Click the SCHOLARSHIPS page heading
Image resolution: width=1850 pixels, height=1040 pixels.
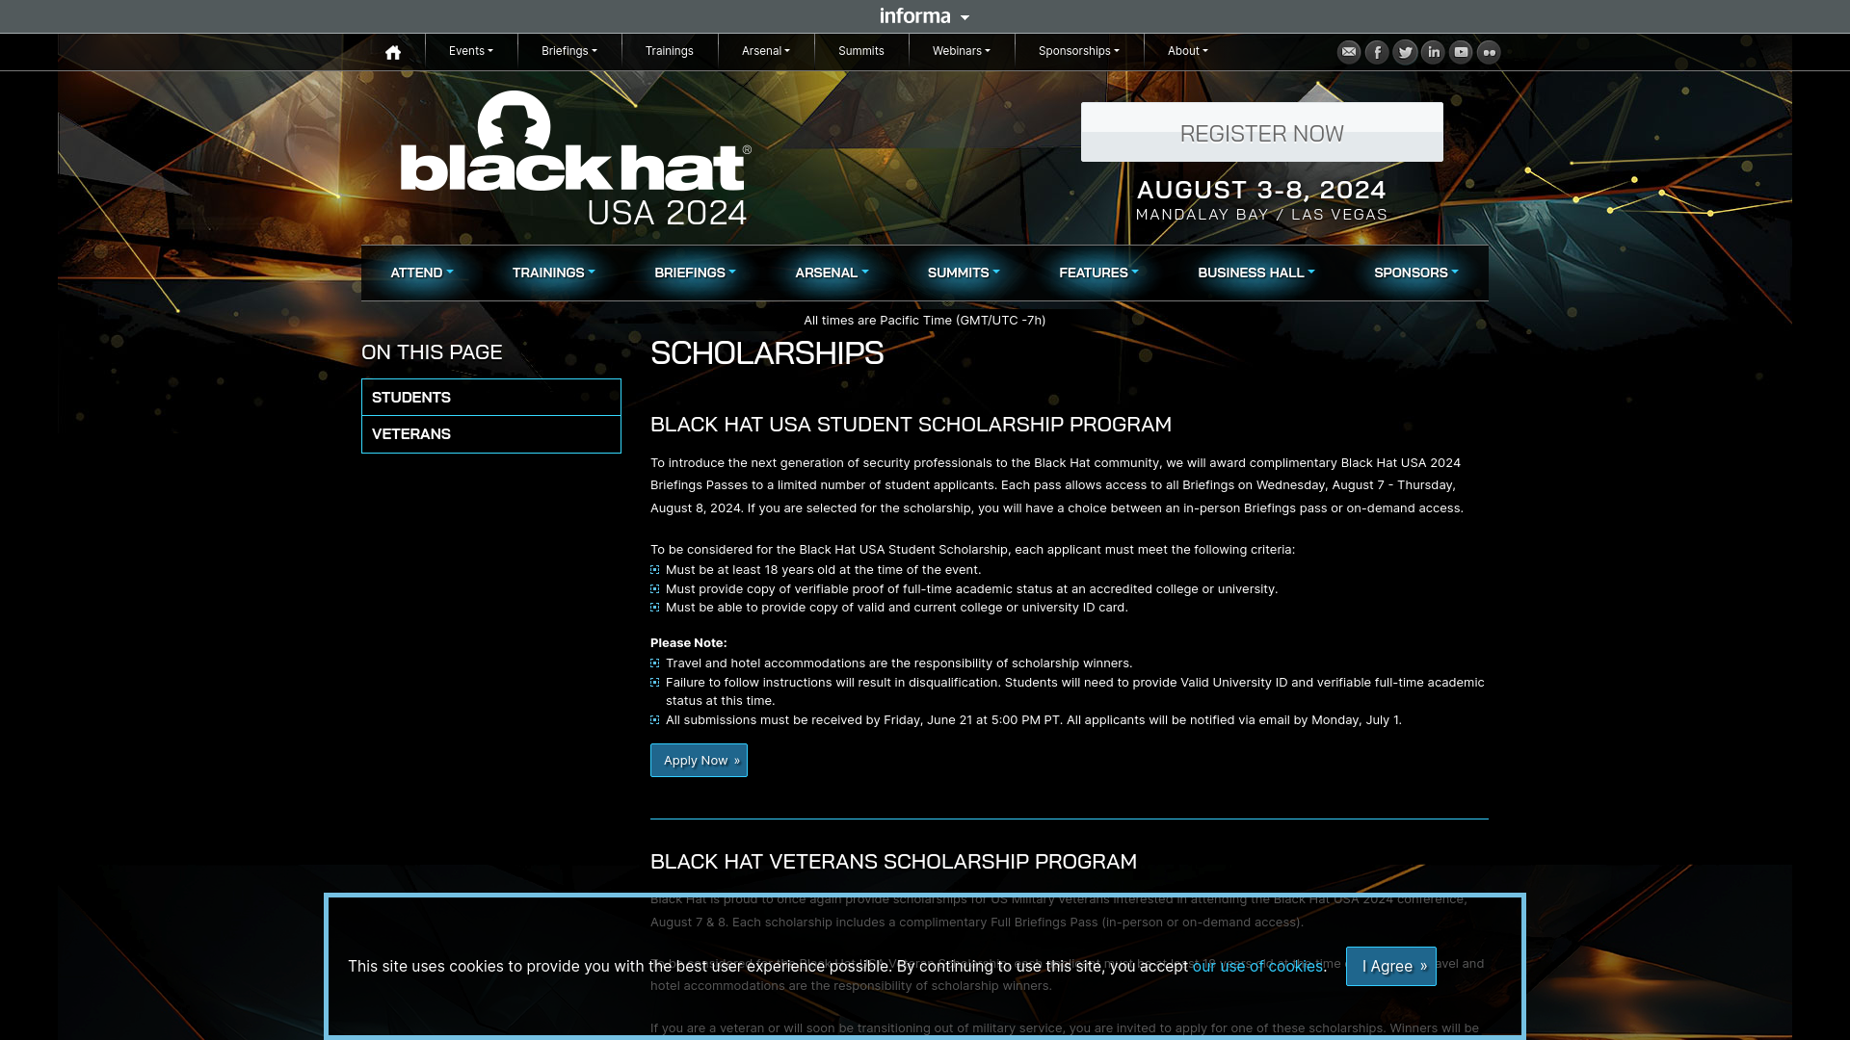[x=767, y=352]
